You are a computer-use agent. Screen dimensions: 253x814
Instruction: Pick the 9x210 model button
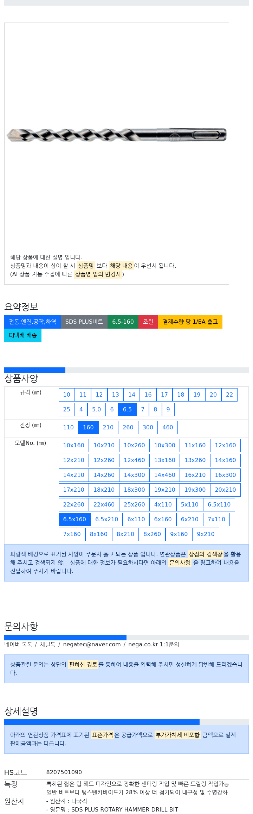click(206, 534)
